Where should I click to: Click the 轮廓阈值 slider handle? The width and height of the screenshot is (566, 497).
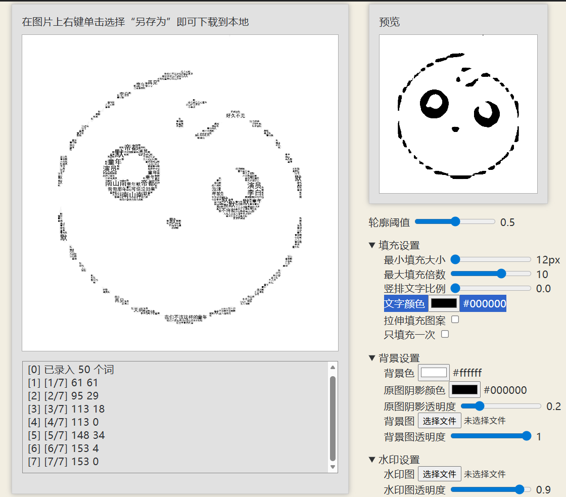pos(455,221)
